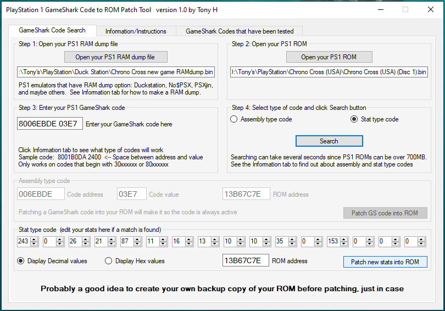
Task: Select the Stat type code option
Action: (x=354, y=119)
